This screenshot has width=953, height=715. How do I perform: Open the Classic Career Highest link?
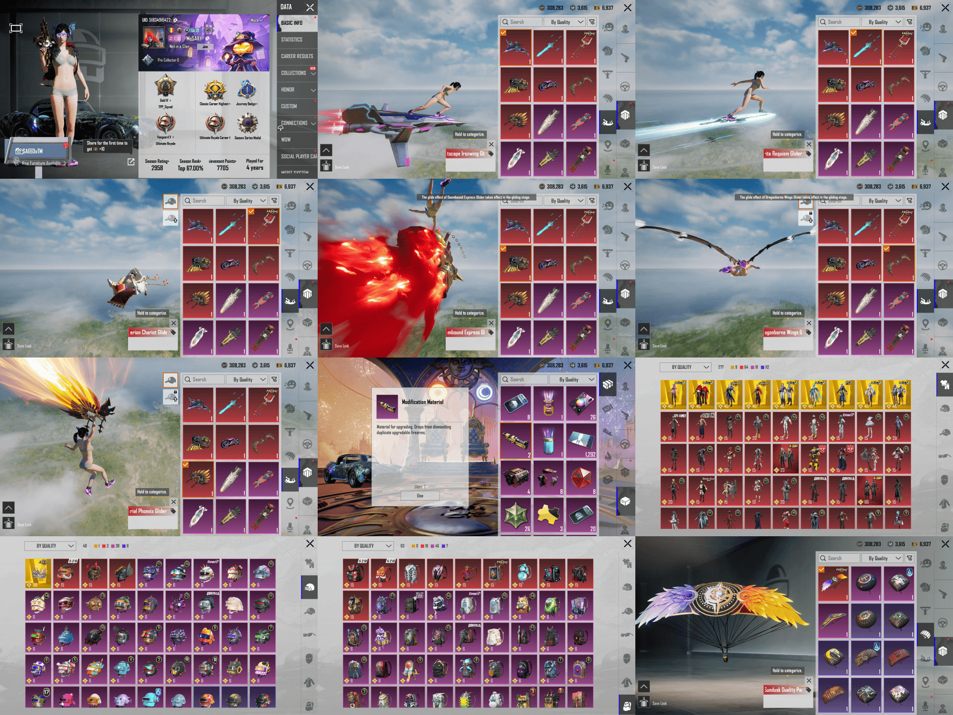tap(214, 104)
